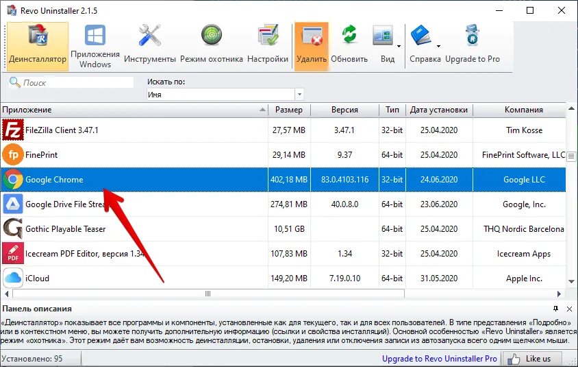
Task: Select the FileZilla Client 3.47.1 row
Action: [x=283, y=130]
